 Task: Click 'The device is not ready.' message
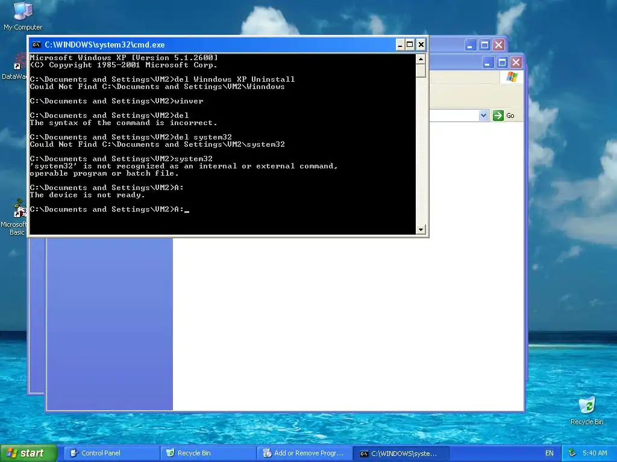coord(87,195)
